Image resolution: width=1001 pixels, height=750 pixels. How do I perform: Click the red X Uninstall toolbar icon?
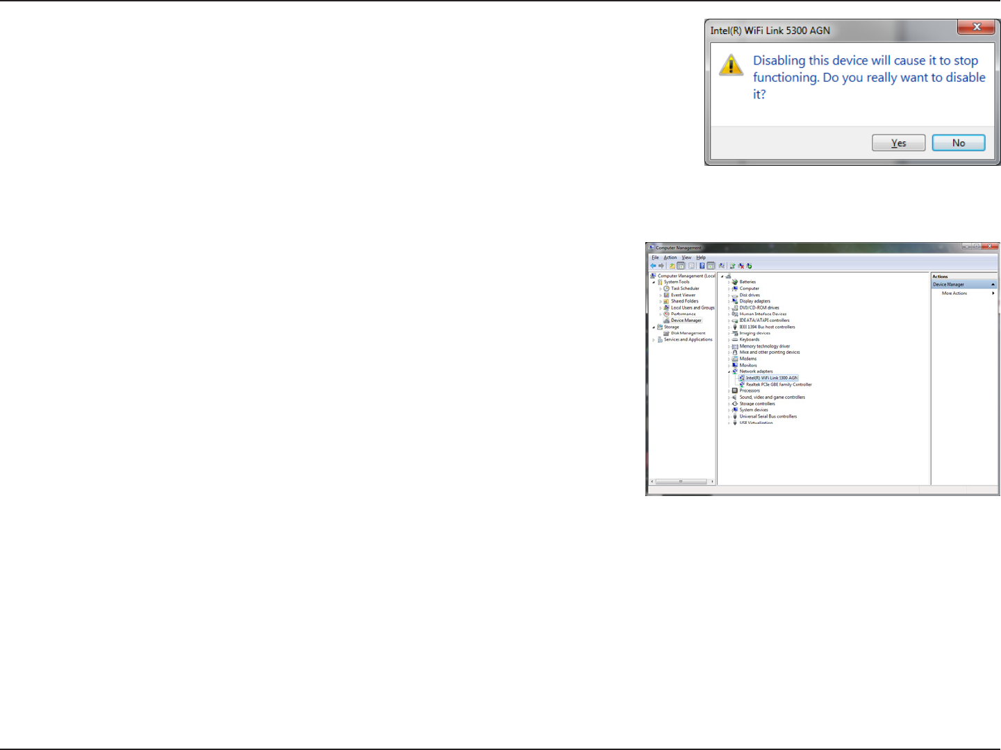click(x=741, y=266)
